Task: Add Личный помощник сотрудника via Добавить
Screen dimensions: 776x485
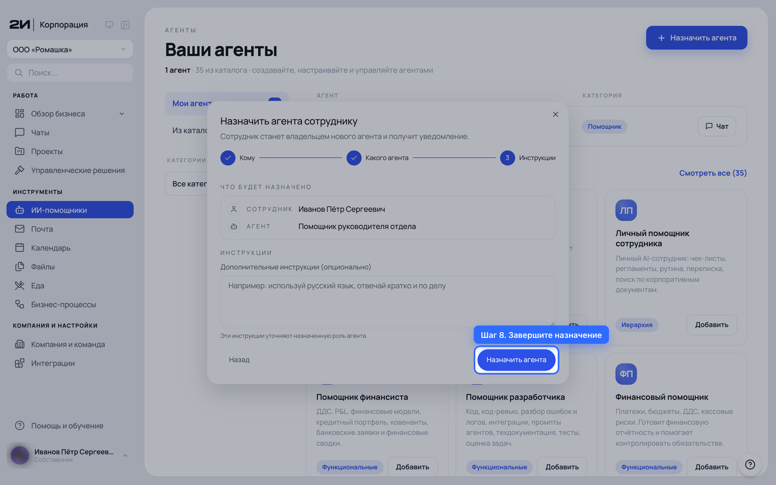Action: pyautogui.click(x=712, y=325)
